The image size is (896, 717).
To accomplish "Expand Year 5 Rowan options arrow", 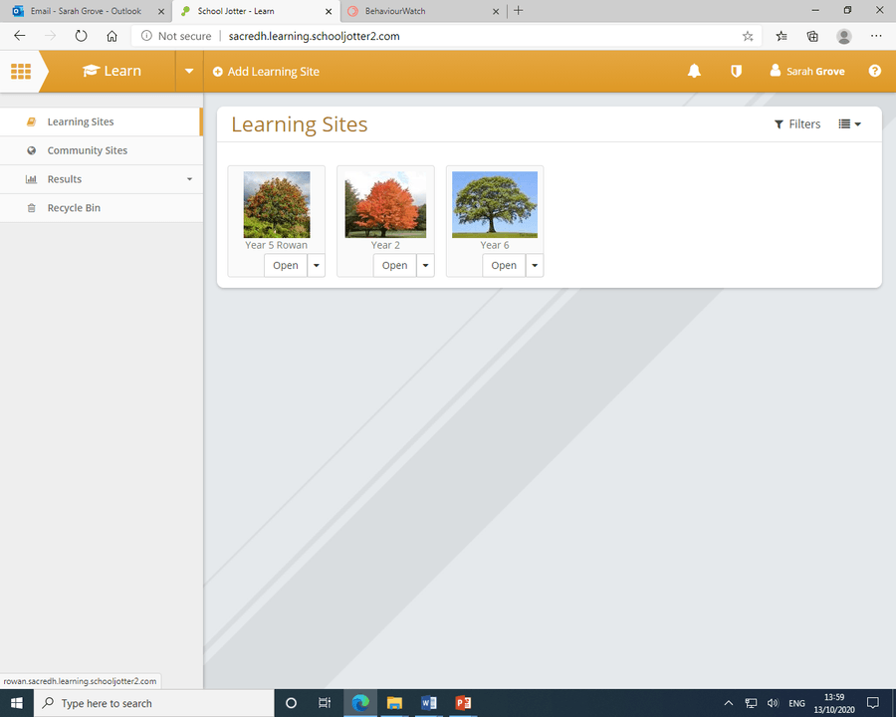I will [316, 265].
